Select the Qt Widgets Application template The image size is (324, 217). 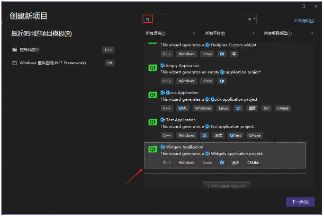[x=225, y=155]
